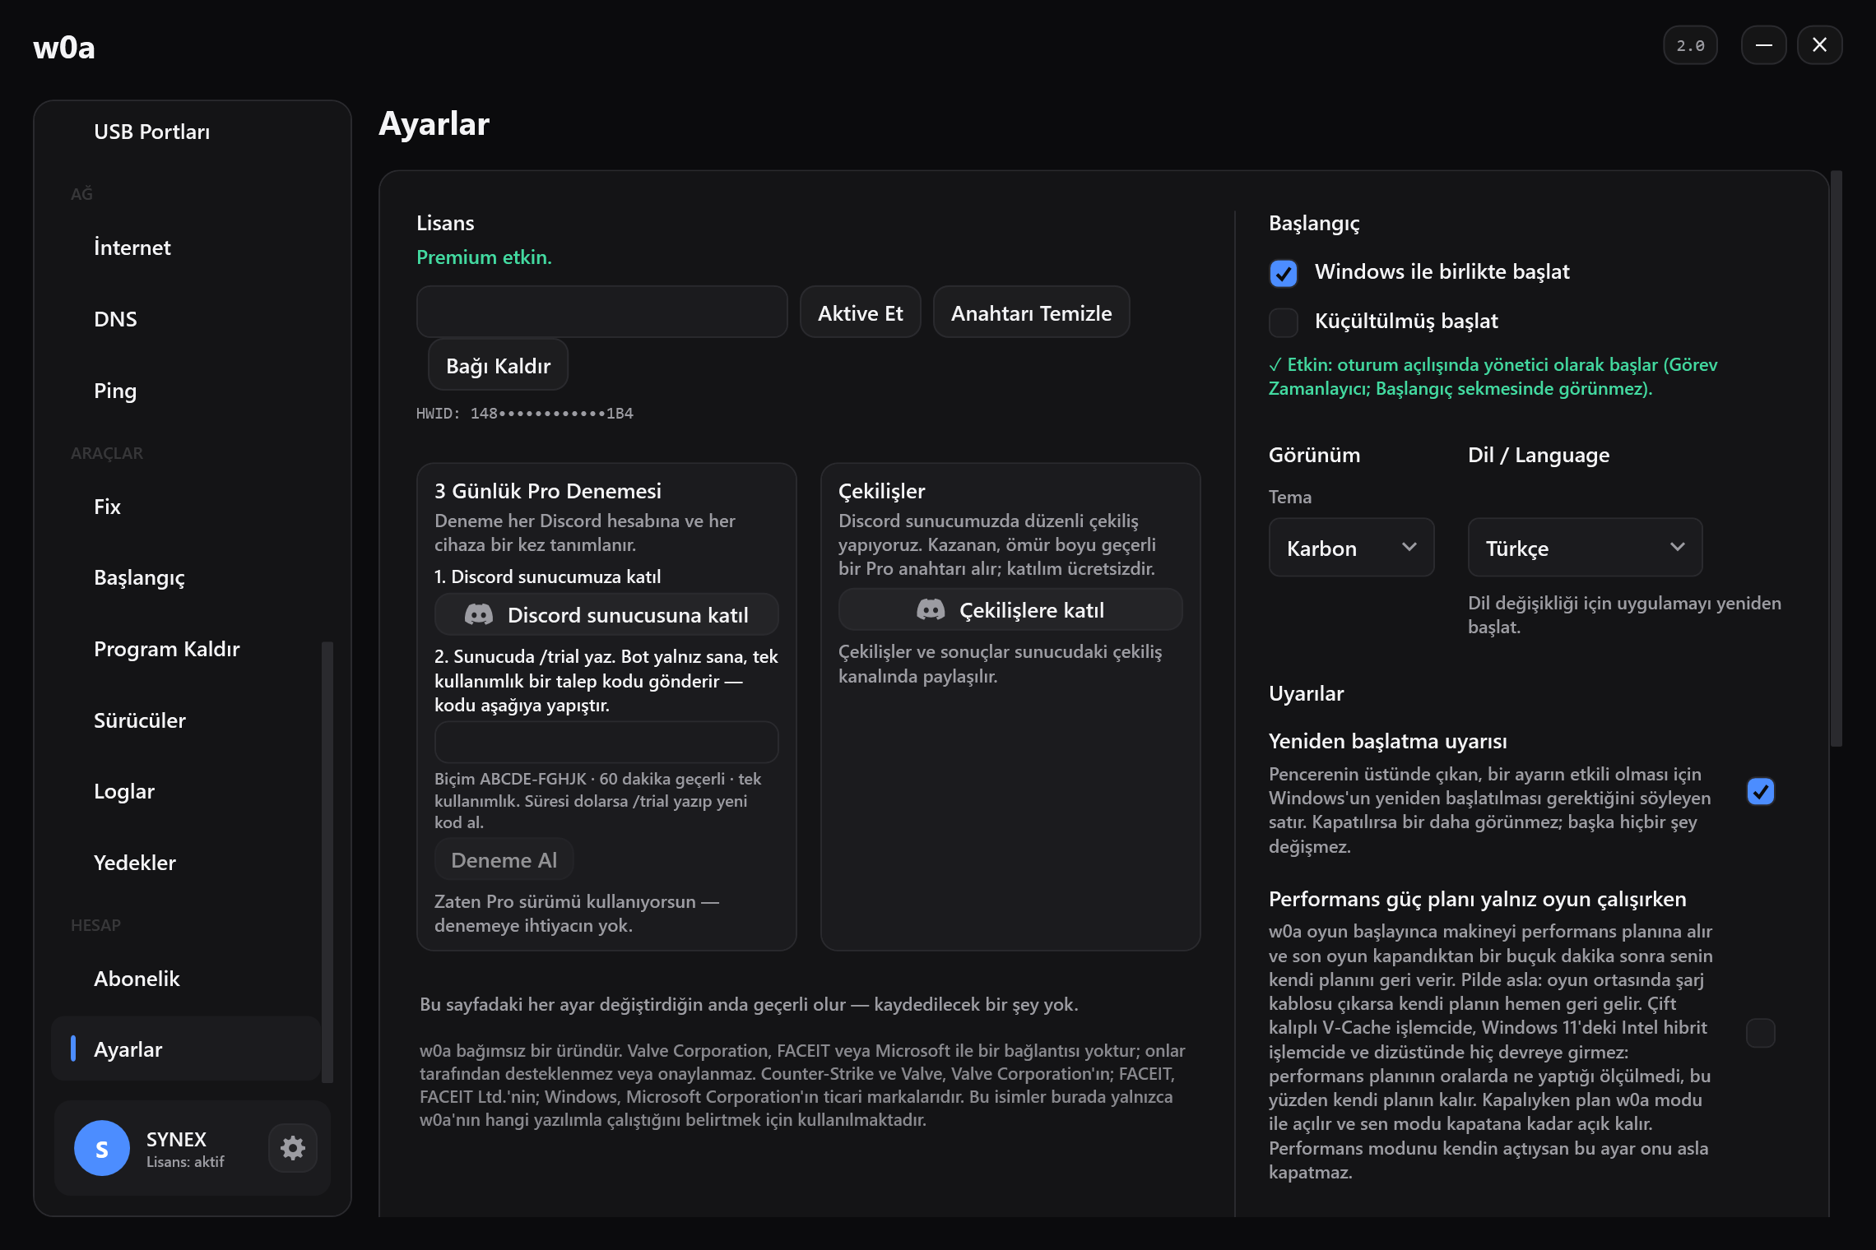Open Yedekler in sidebar
The image size is (1876, 1250).
pyautogui.click(x=186, y=863)
